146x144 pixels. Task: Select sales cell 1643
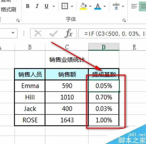tap(67, 120)
